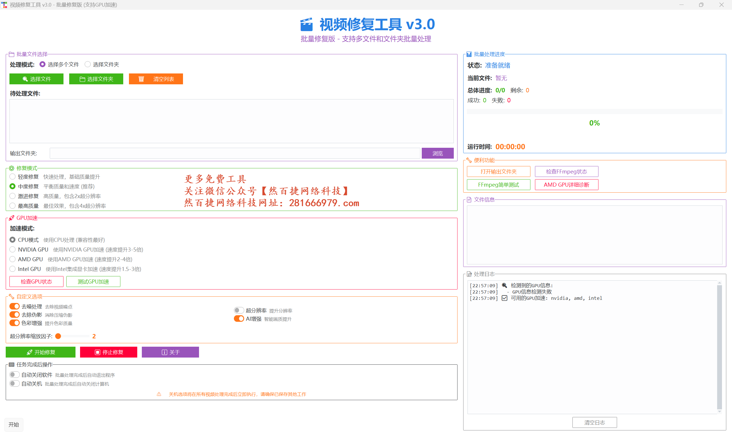Image resolution: width=732 pixels, height=435 pixels.
Task: Click 开始 button at bottom left
Action: 14,424
